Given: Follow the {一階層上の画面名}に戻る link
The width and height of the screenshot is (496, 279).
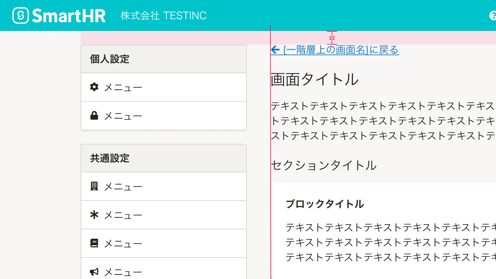Looking at the screenshot, I should point(341,50).
